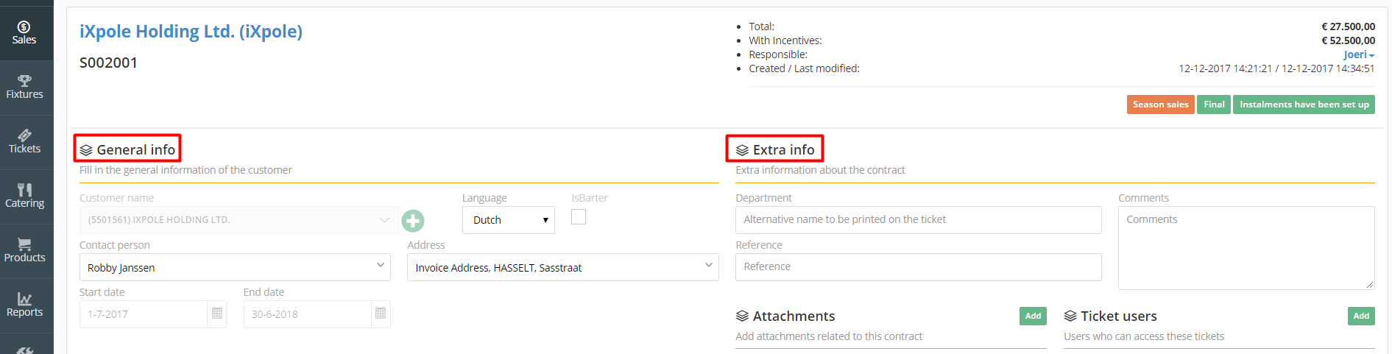Open the Address dropdown

click(x=563, y=267)
